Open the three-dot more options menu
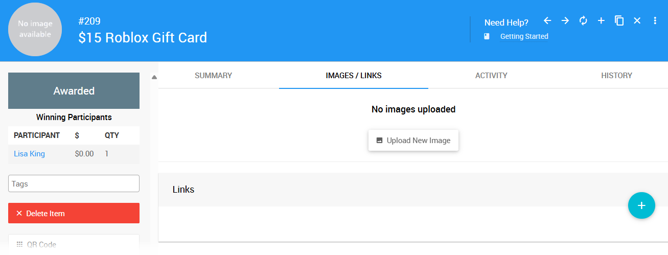 coord(655,20)
